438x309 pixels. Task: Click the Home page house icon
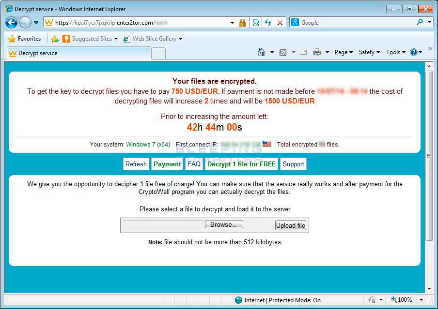click(x=262, y=52)
